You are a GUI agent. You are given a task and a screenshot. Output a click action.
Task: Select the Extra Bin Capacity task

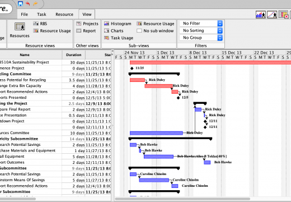[x=21, y=86]
